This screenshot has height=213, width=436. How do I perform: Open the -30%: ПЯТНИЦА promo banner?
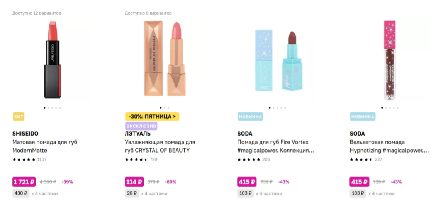point(152,117)
